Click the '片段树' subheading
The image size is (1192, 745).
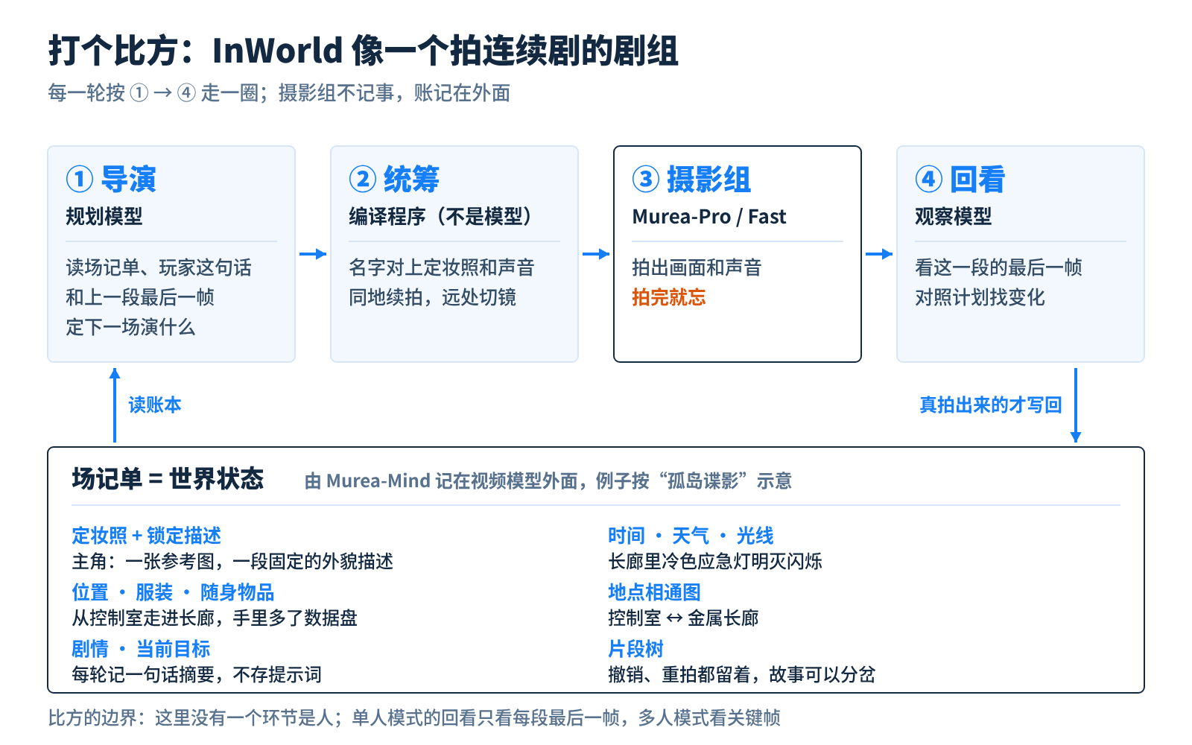pyautogui.click(x=635, y=649)
